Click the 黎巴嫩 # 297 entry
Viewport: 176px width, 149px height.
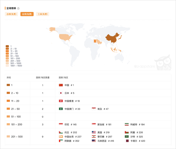pos(105,137)
